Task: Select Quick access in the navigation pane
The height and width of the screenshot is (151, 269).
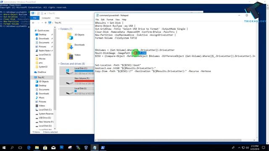Action: point(42,31)
